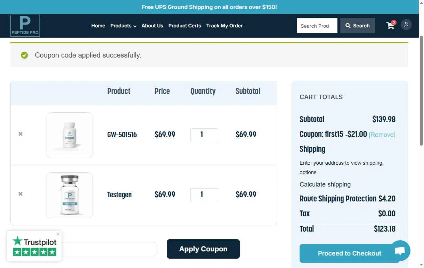Image resolution: width=424 pixels, height=268 pixels.
Task: Click the Testagen product thumbnail
Action: pos(70,195)
